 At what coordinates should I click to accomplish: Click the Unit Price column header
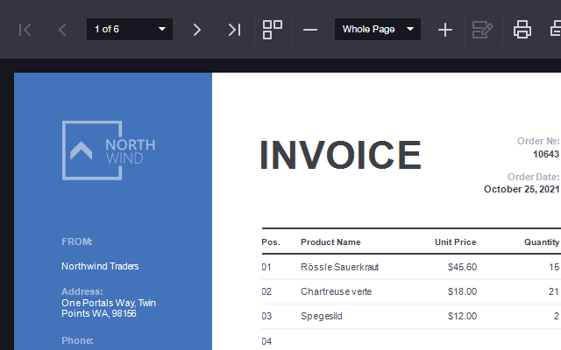coord(455,242)
